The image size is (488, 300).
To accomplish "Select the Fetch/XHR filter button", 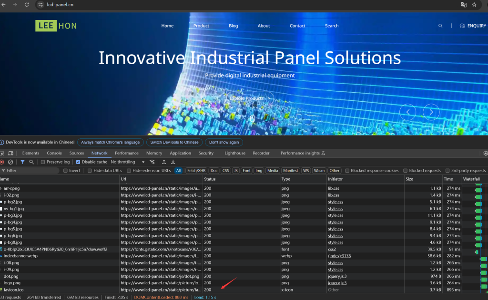I will pyautogui.click(x=196, y=171).
